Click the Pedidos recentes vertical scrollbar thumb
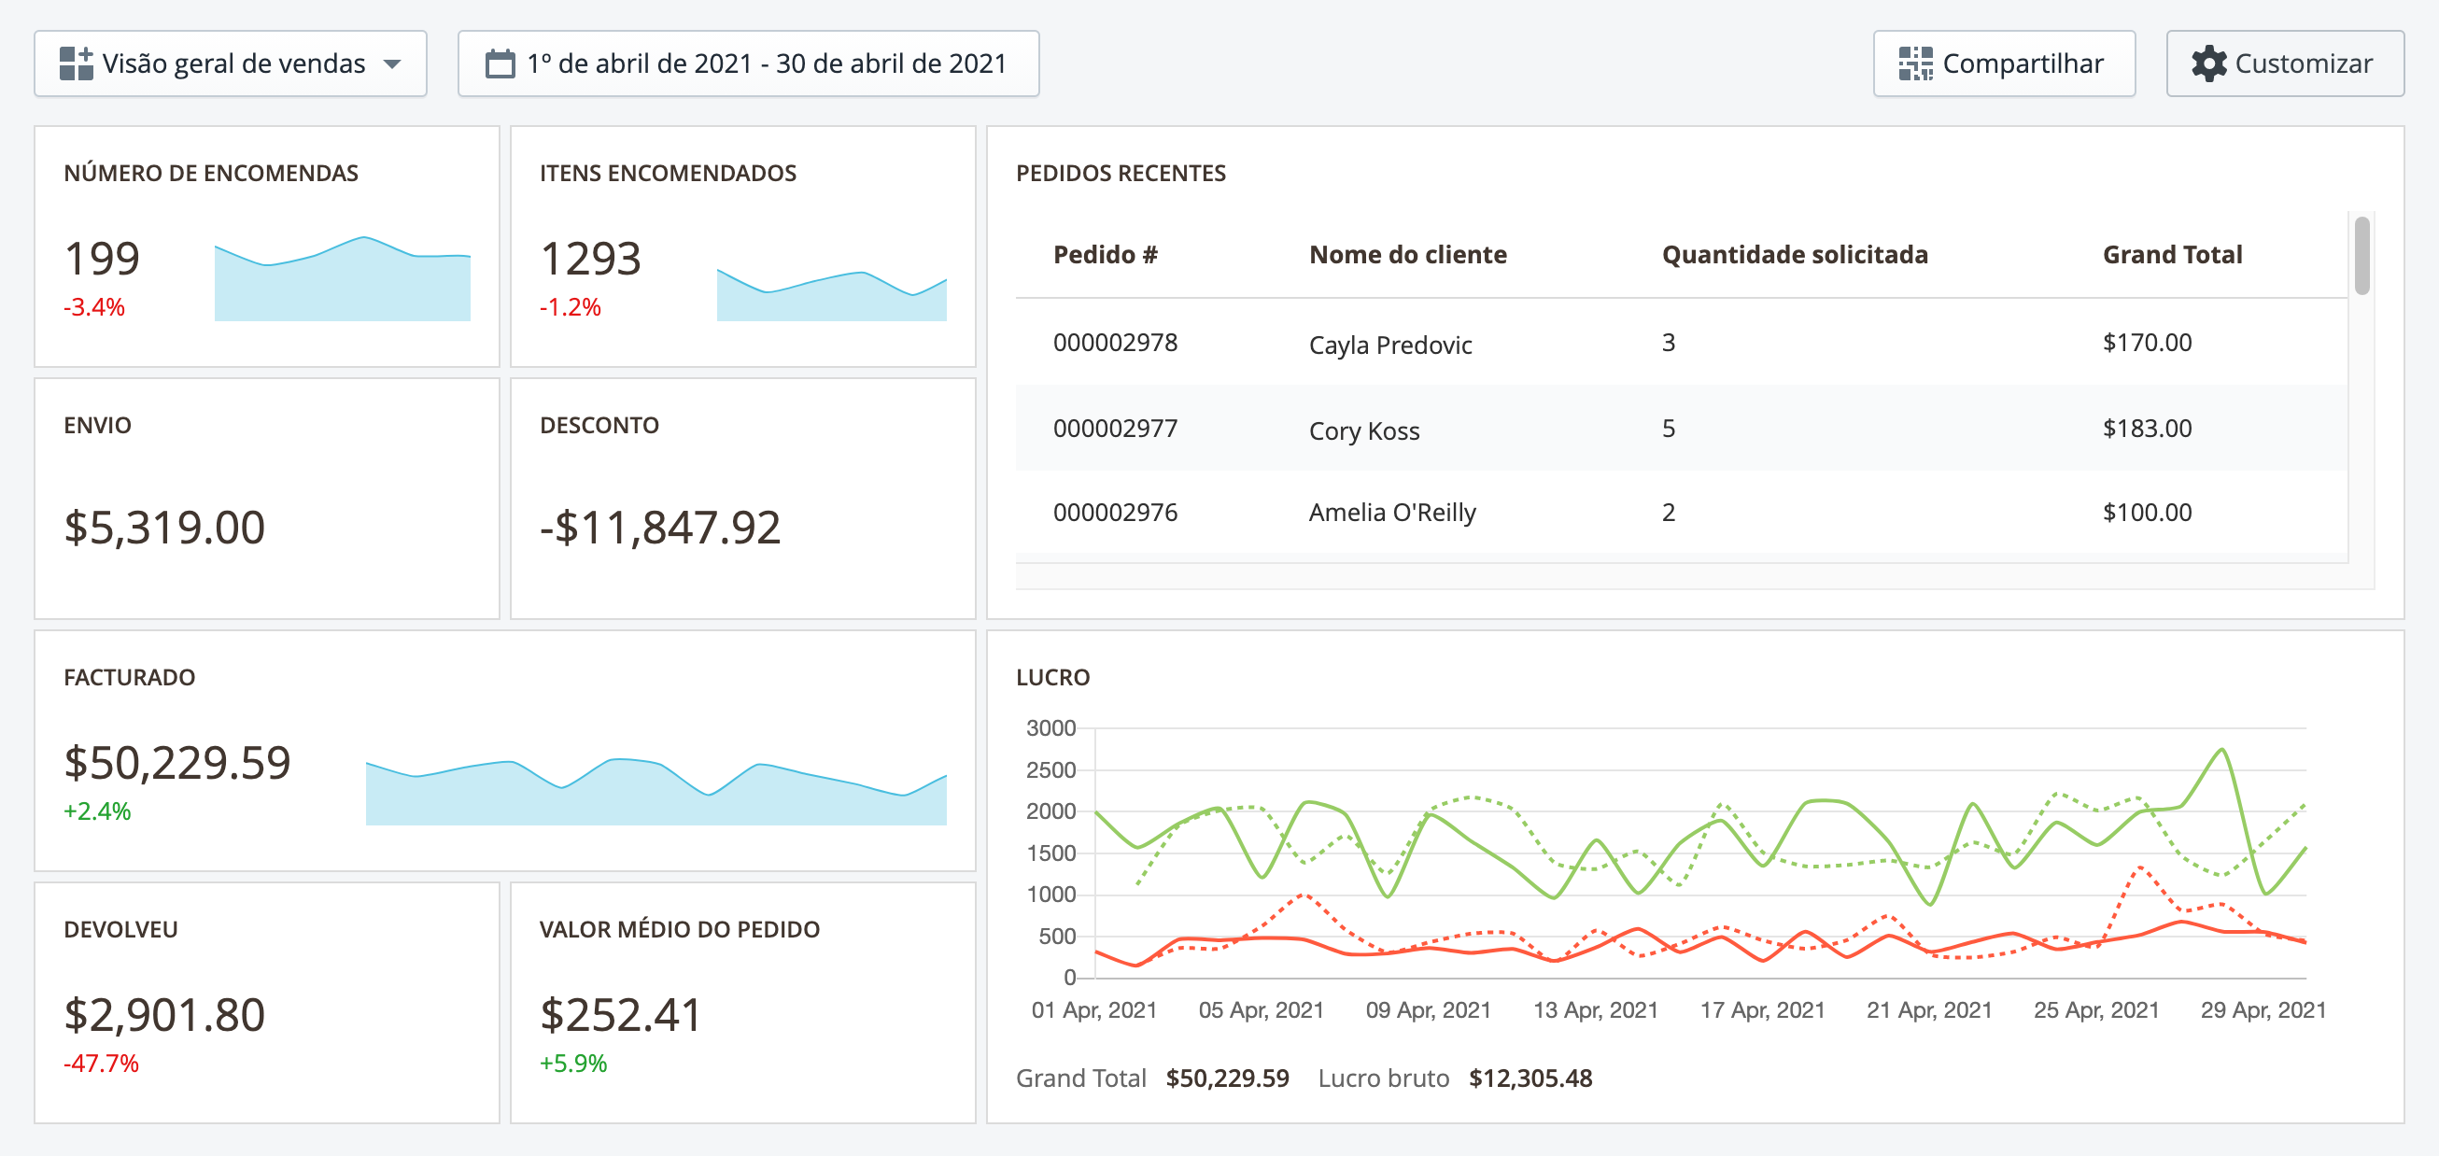The image size is (2439, 1156). pos(2361,256)
